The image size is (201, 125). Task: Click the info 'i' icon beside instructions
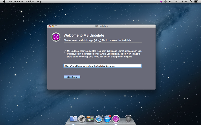click(65, 51)
